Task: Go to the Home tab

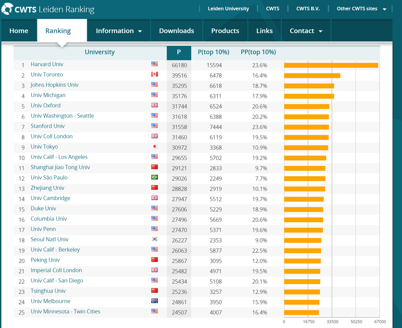Action: coord(19,31)
